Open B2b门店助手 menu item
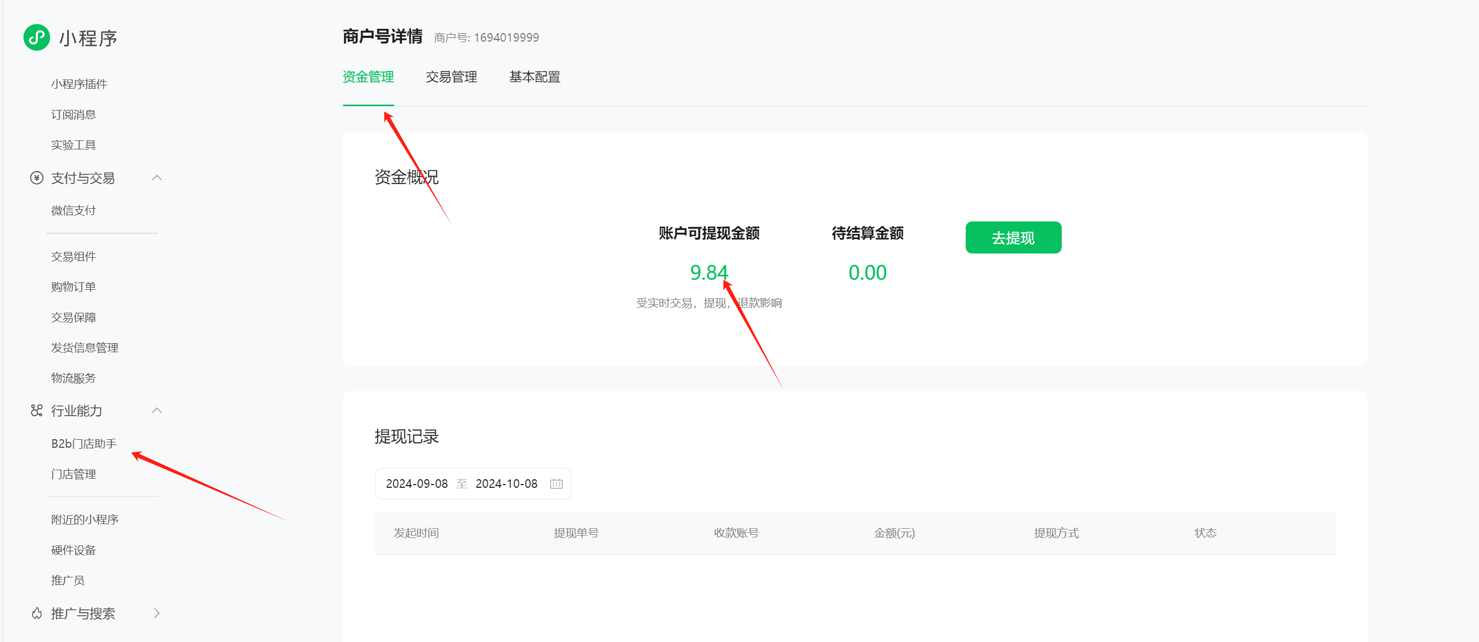The width and height of the screenshot is (1479, 642). click(x=84, y=443)
